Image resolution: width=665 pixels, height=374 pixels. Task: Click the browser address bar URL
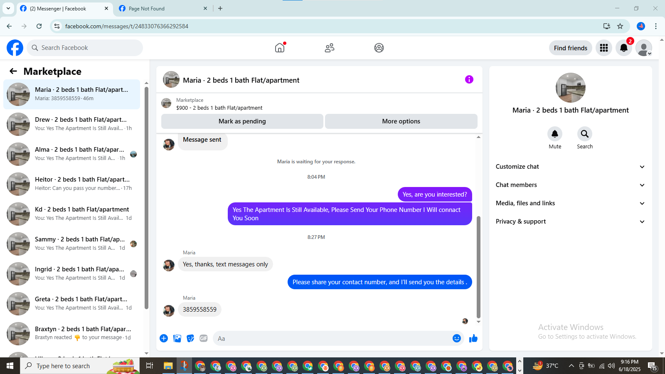click(x=127, y=26)
